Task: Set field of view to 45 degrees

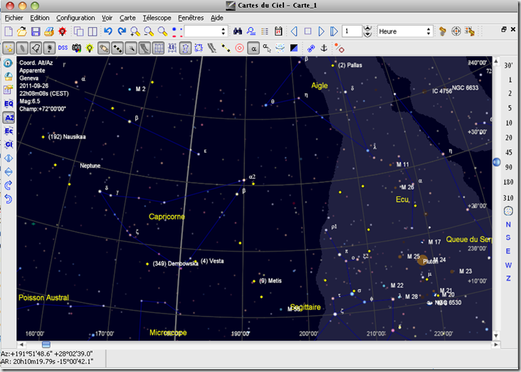Action: tap(508, 152)
